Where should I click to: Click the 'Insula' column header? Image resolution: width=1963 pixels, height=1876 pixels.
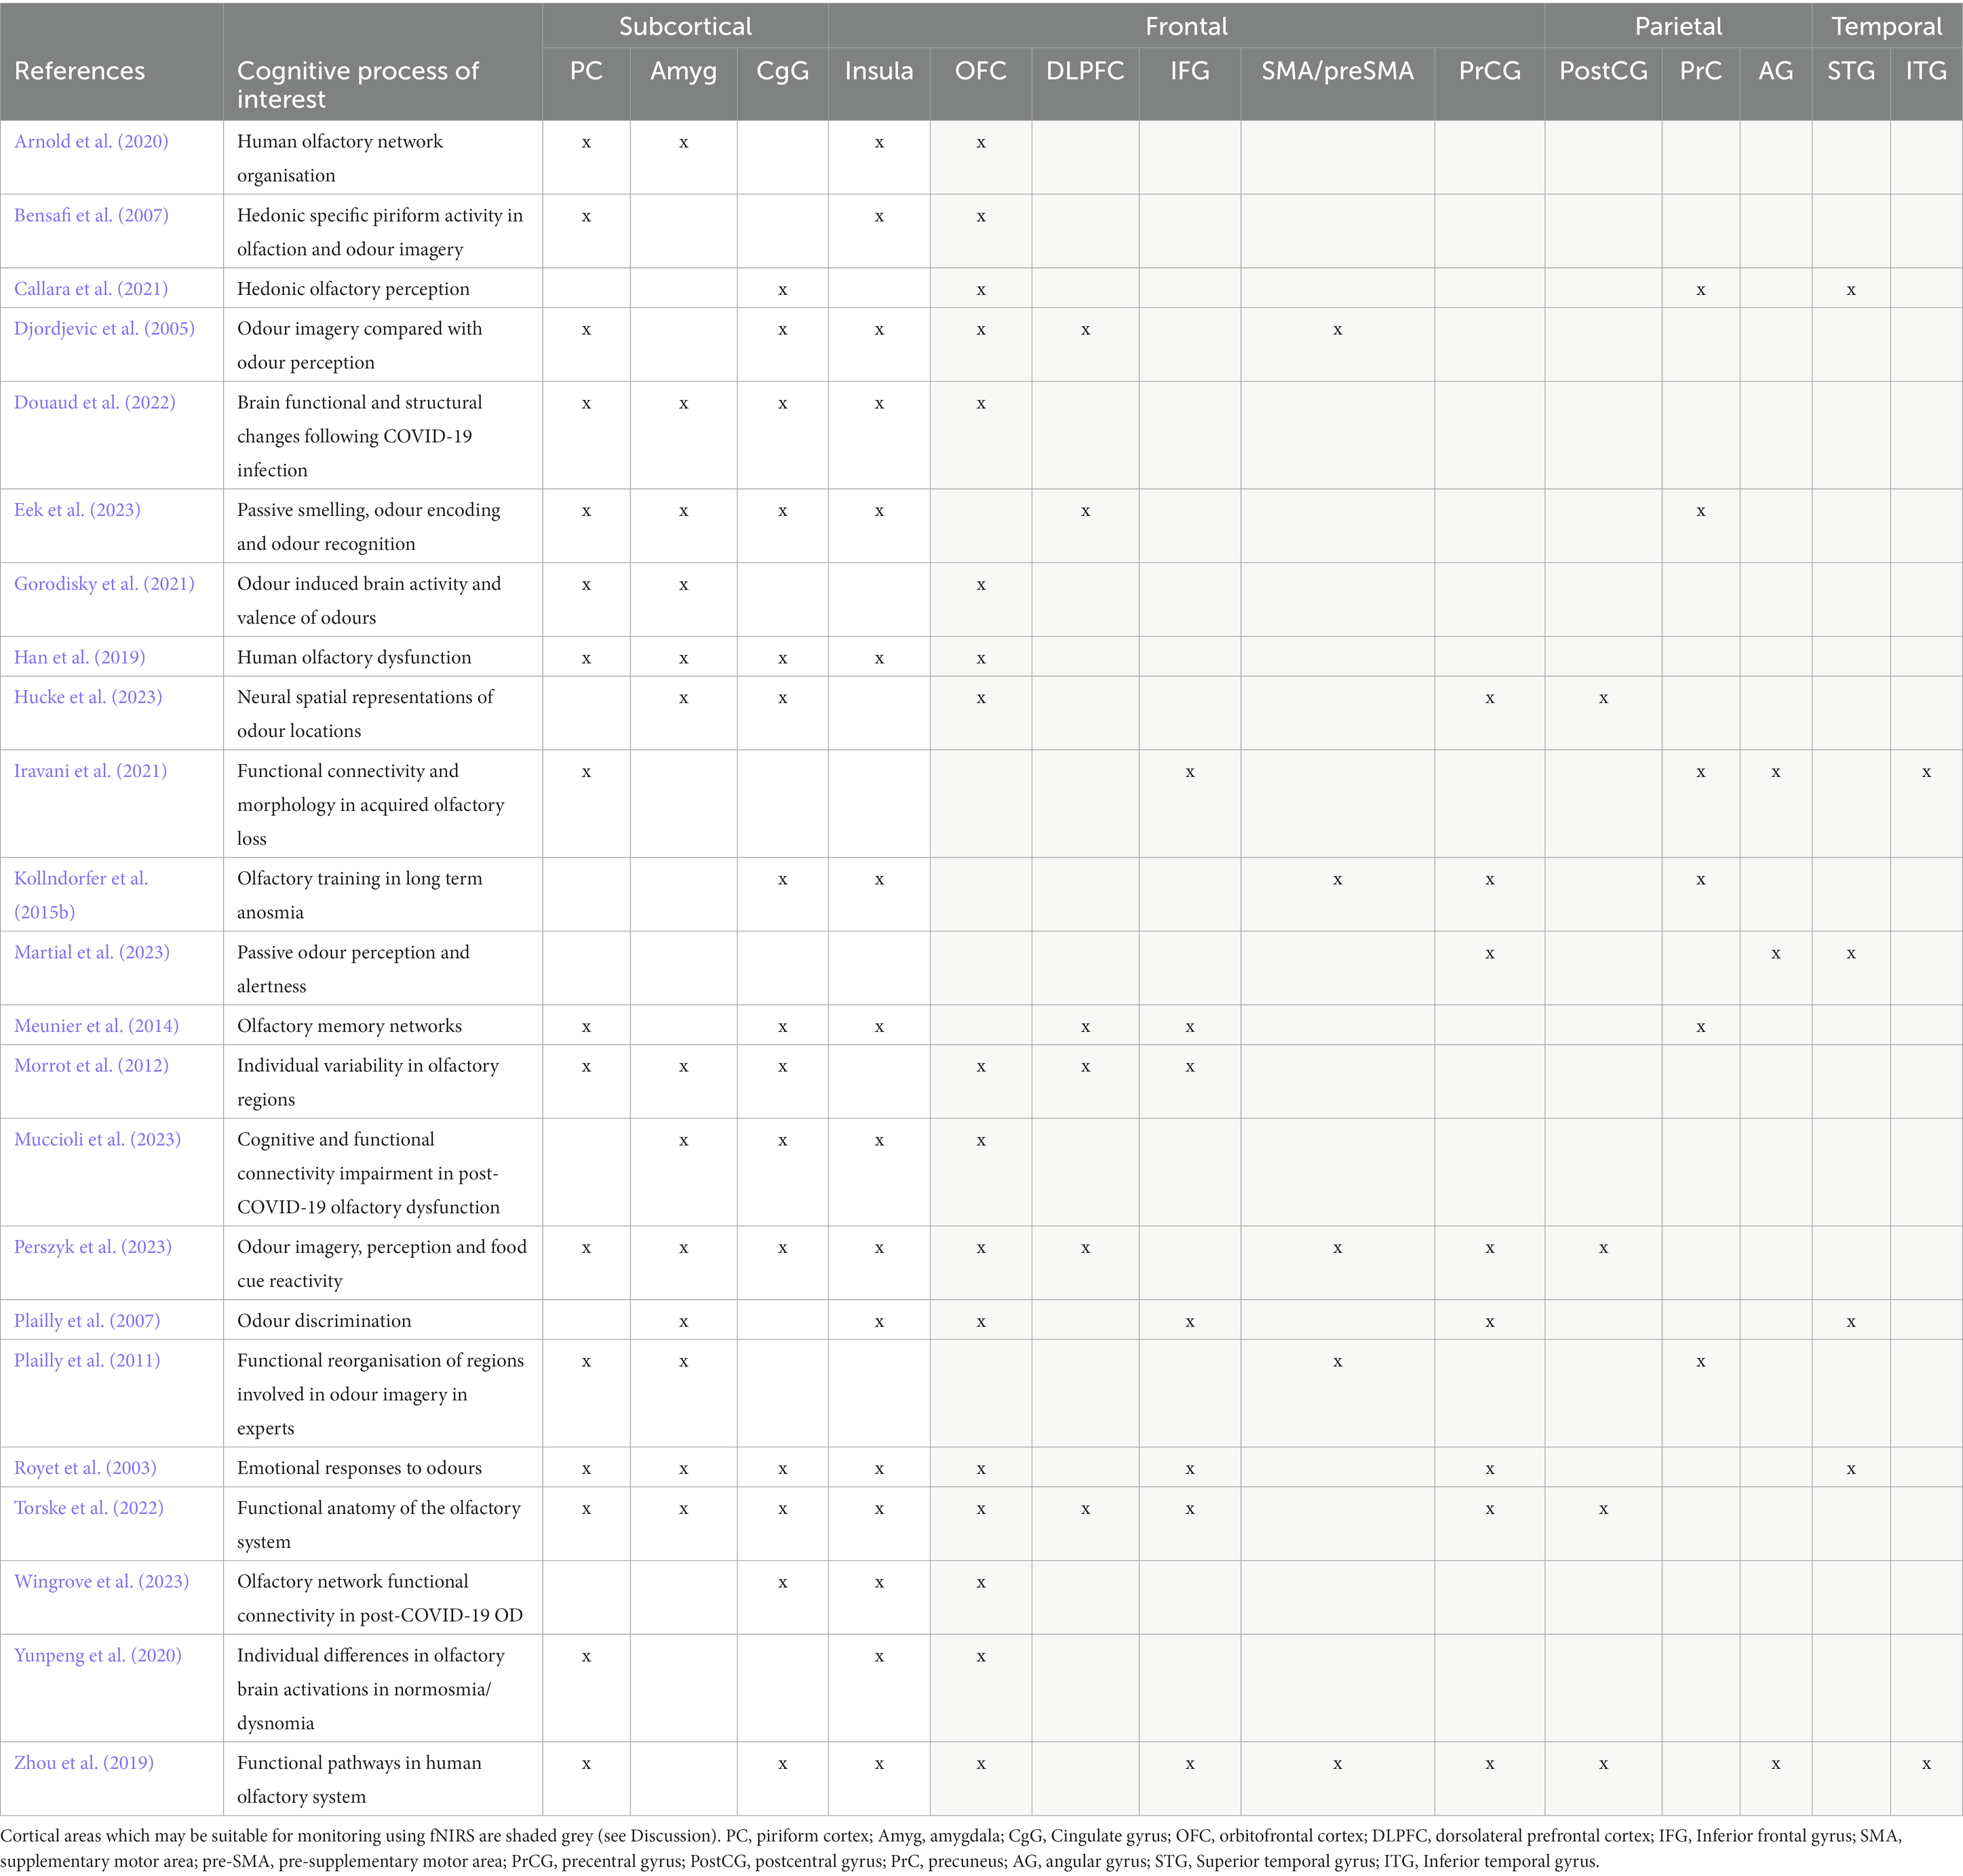(x=878, y=71)
